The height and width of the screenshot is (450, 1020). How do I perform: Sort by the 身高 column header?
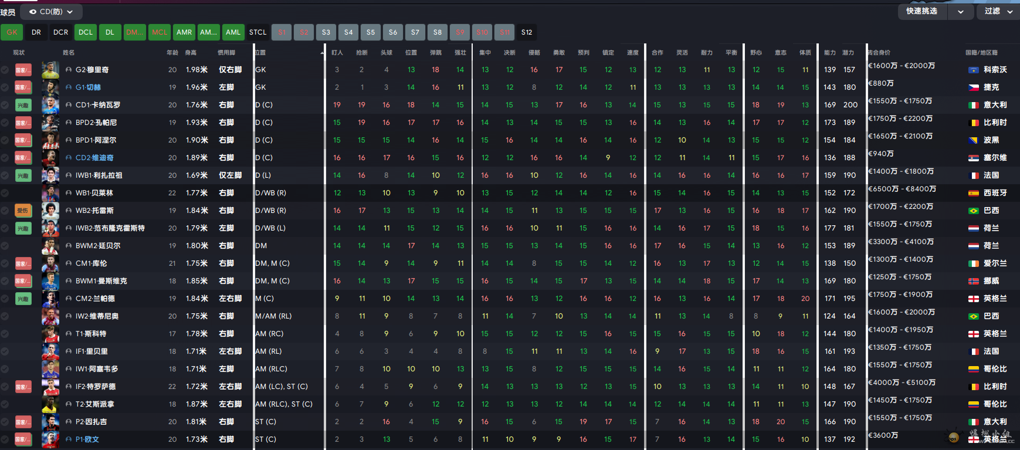pyautogui.click(x=191, y=53)
